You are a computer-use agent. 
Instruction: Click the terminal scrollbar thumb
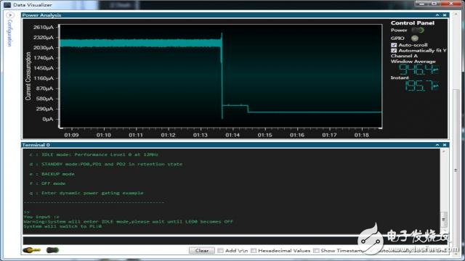pyautogui.click(x=444, y=219)
